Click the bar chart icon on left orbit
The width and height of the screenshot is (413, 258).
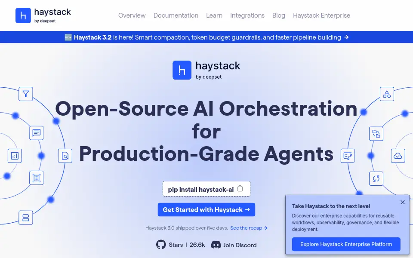click(x=15, y=156)
